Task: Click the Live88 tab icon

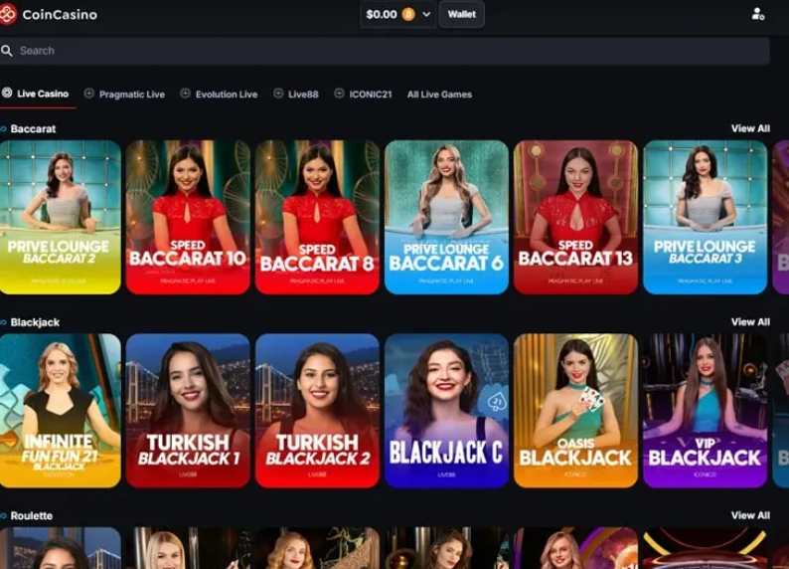Action: pos(278,94)
